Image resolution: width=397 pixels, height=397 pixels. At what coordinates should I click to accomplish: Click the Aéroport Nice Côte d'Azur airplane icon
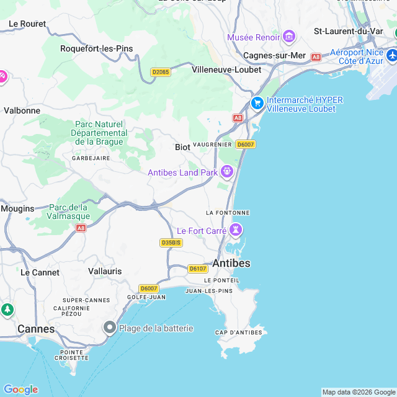point(392,56)
